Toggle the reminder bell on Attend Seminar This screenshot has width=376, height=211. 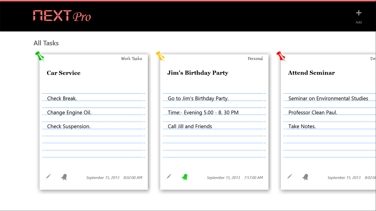tap(305, 177)
